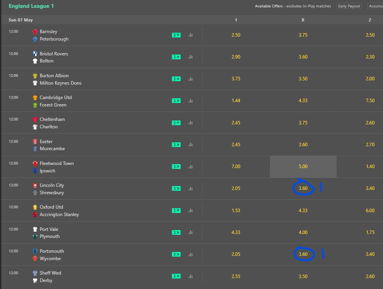Viewport: 383px width, 289px height.
Task: Open stats icon for Burton Albion match
Action: [190, 79]
